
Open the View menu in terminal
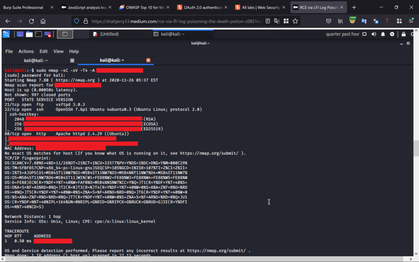(58, 51)
